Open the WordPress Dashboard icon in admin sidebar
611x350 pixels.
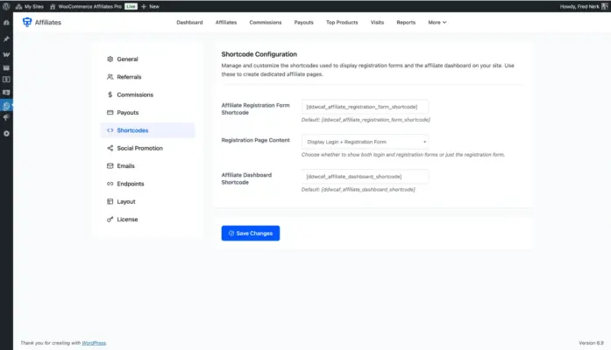[6, 23]
